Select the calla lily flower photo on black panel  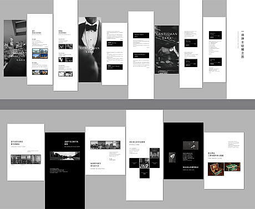(x=172, y=157)
